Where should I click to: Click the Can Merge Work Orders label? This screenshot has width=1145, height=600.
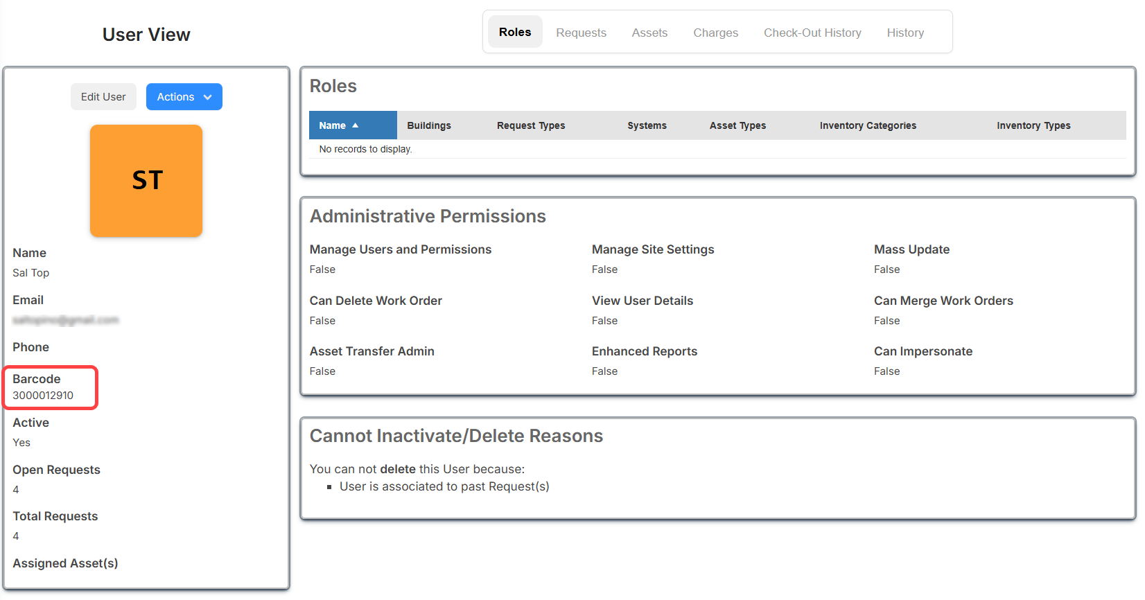943,301
